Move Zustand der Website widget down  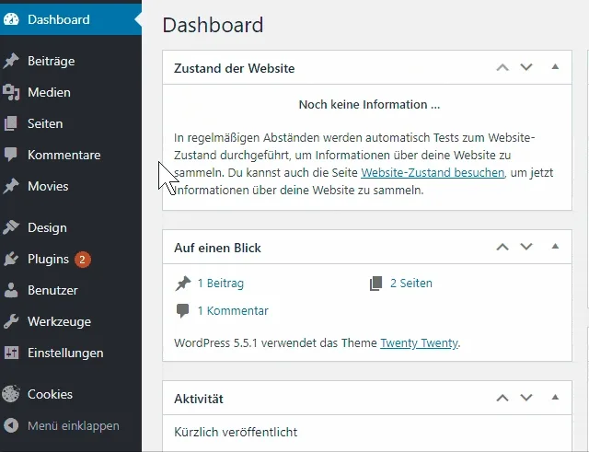(x=526, y=67)
